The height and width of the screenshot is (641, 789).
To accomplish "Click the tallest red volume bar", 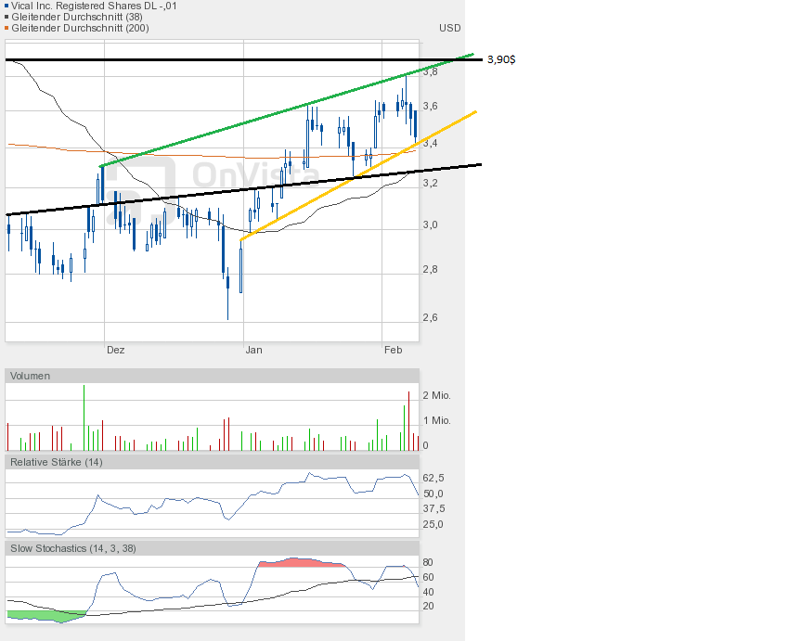I will (x=407, y=422).
